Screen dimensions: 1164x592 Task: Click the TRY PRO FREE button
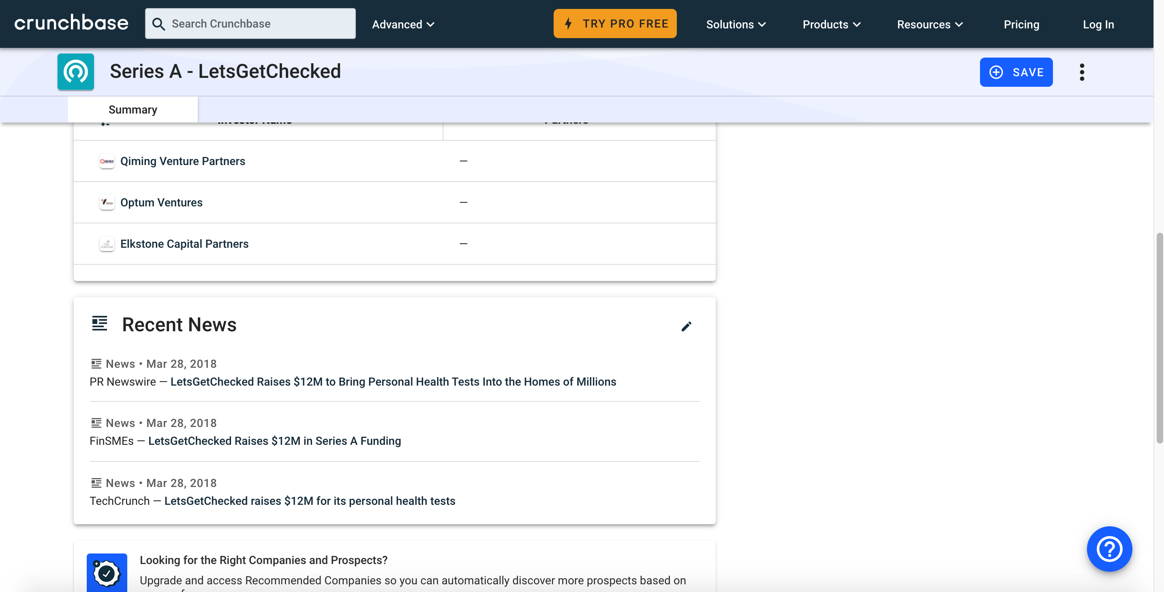tap(615, 23)
